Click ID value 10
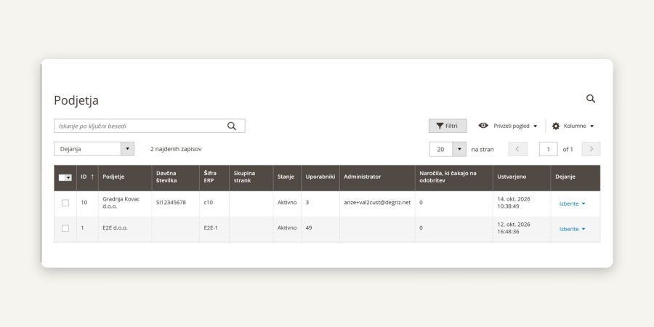 click(x=84, y=203)
